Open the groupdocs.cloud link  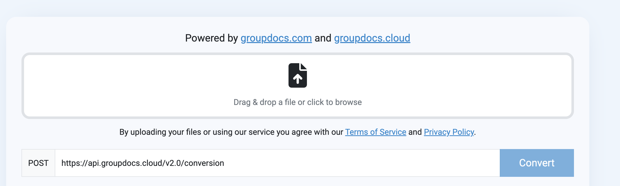point(372,38)
